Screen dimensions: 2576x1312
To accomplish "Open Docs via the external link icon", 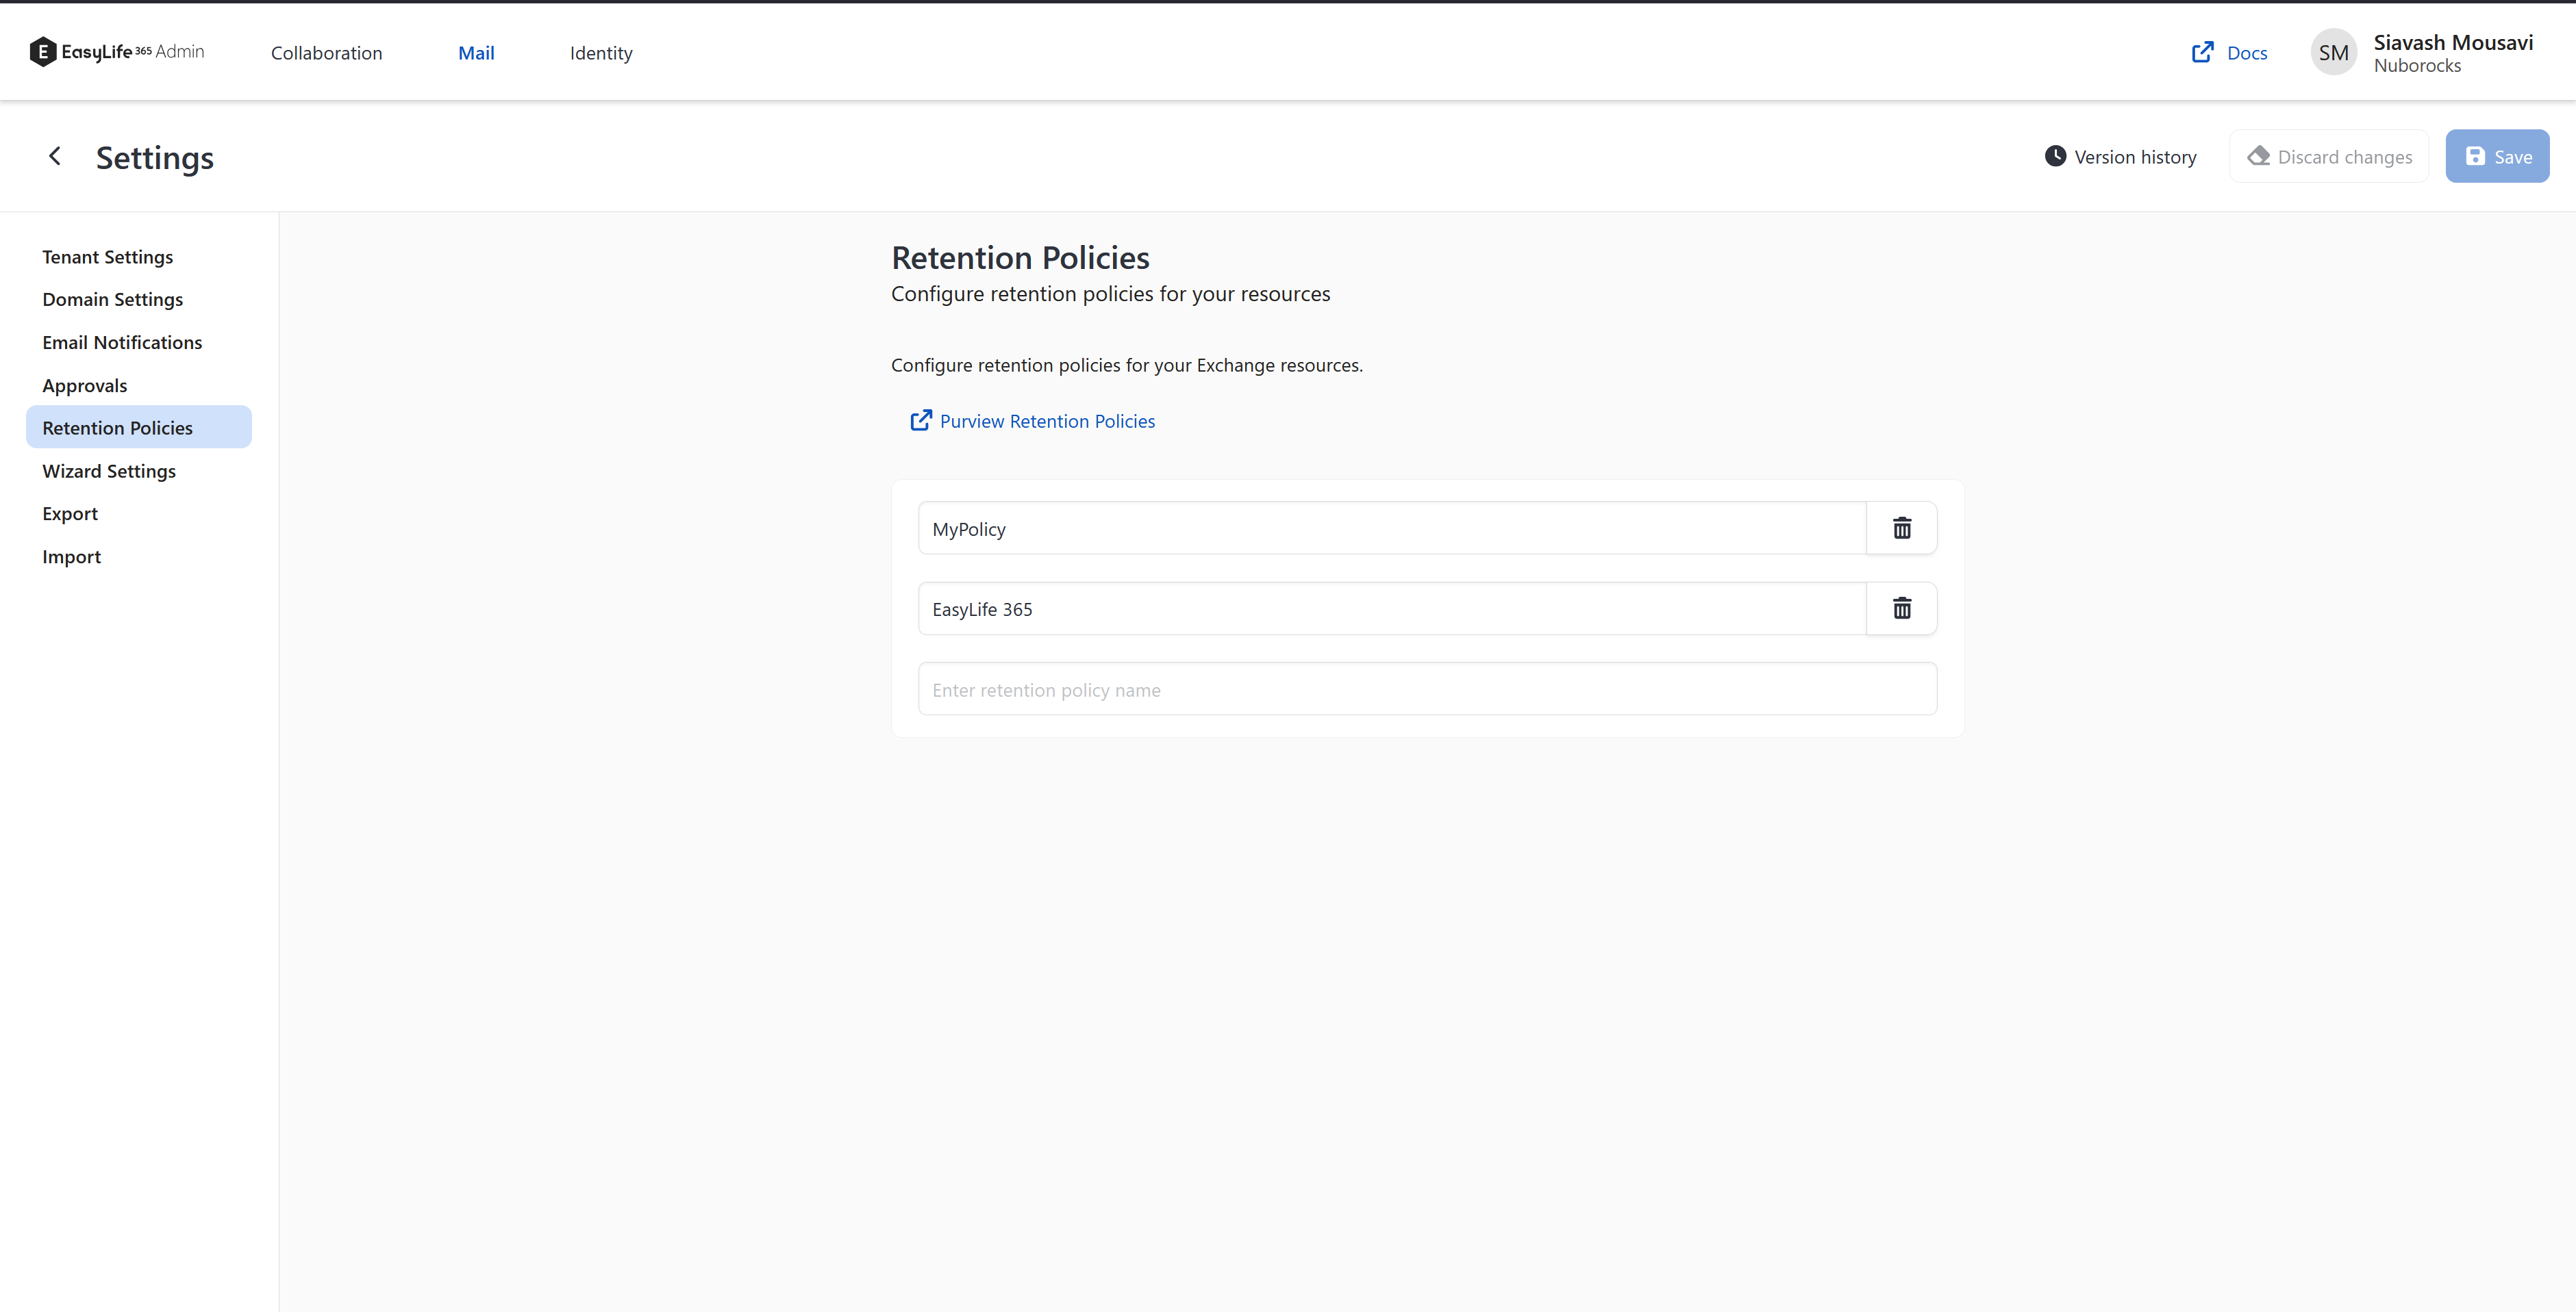I will point(2202,52).
